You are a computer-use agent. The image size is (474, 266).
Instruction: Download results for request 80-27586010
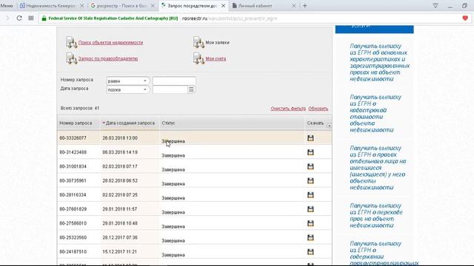pos(310,223)
